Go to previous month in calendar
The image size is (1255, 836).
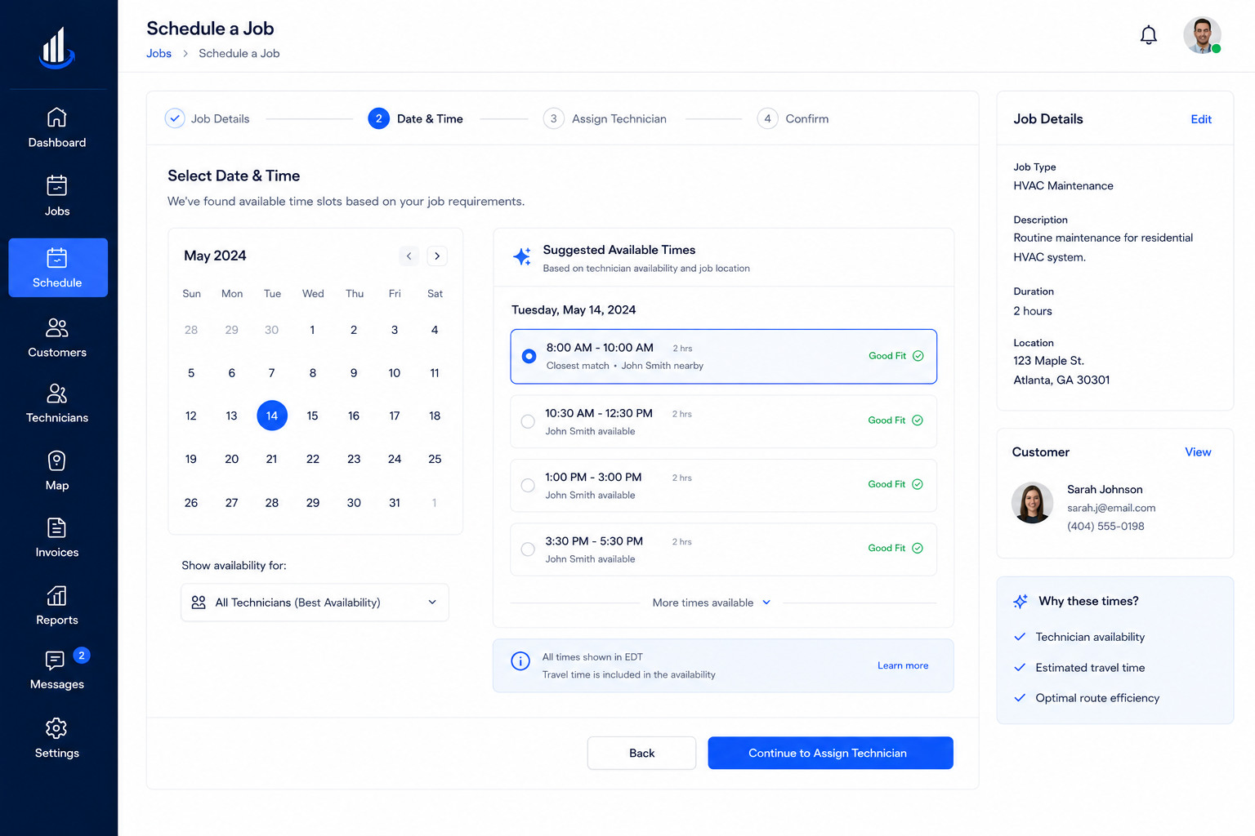(409, 256)
